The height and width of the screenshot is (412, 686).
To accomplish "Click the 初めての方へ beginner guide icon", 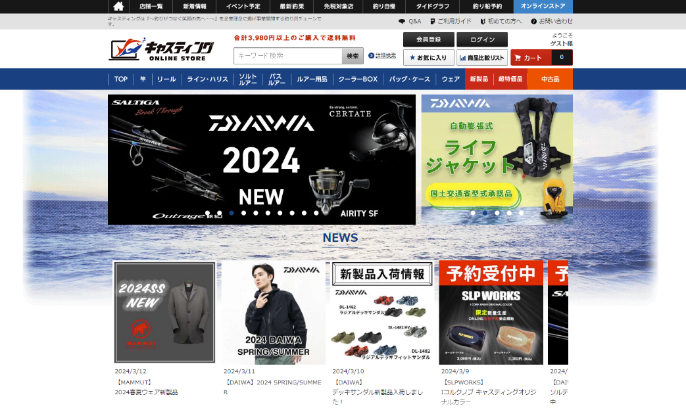I will 483,21.
